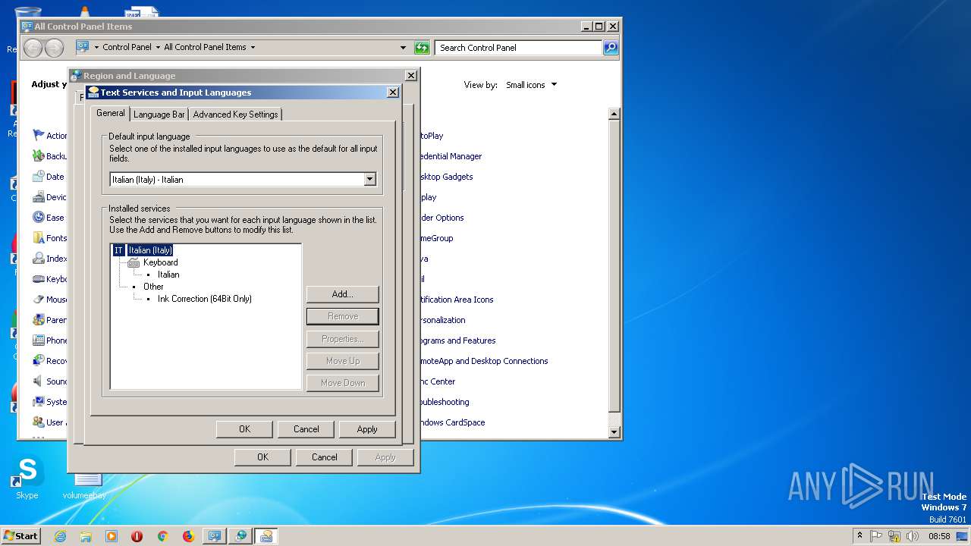Select Other node in installed services
Screen dimensions: 971x546
(x=153, y=287)
